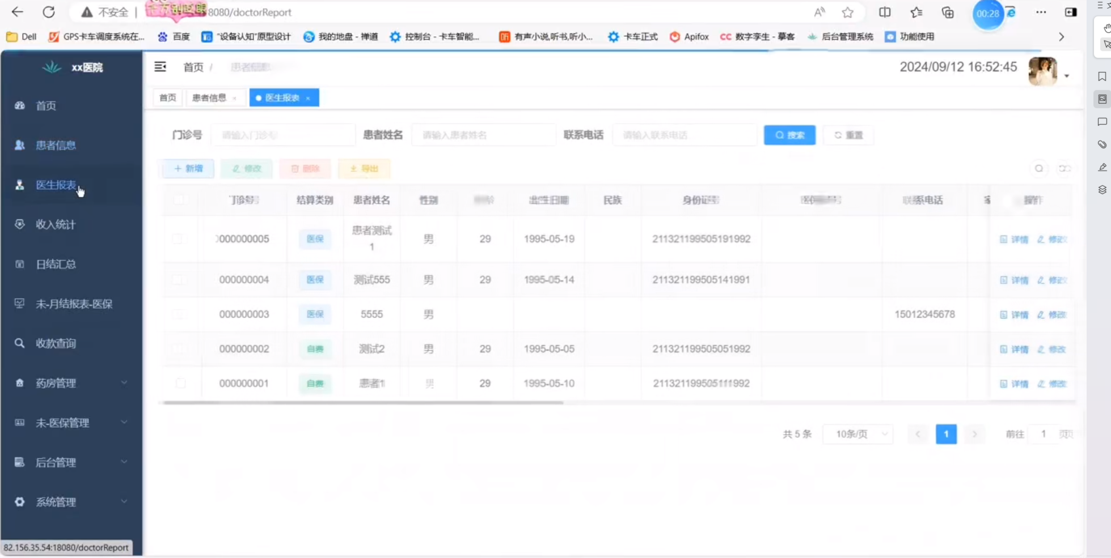Image resolution: width=1111 pixels, height=558 pixels.
Task: Click the browser refresh icon
Action: tap(49, 12)
